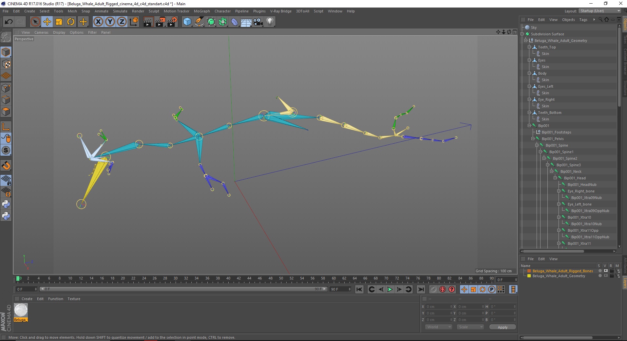Click the Undo arrow icon
The height and width of the screenshot is (341, 627).
tap(9, 22)
